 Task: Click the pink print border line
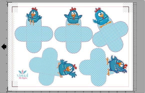pos(70,7)
